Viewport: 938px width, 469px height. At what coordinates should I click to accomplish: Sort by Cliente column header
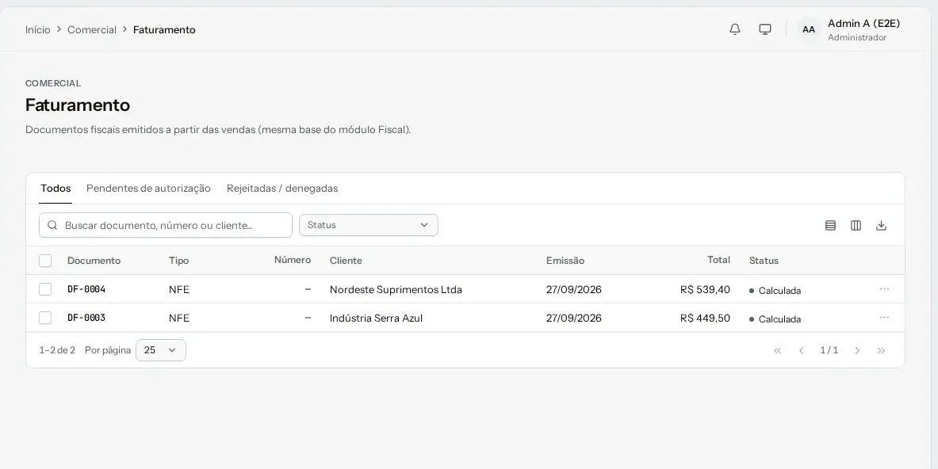pos(346,261)
